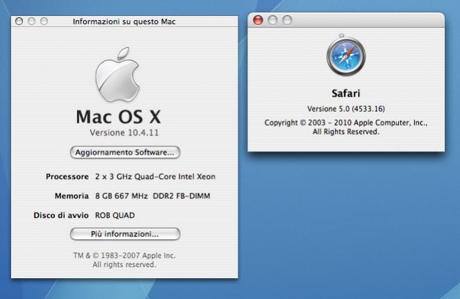Close the Safari about window
The image size is (460, 299).
258,20
